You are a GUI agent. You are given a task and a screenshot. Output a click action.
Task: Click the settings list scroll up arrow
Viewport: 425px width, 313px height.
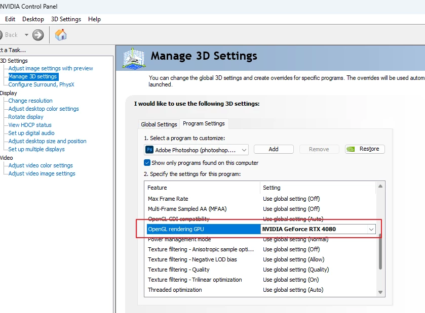pyautogui.click(x=380, y=186)
